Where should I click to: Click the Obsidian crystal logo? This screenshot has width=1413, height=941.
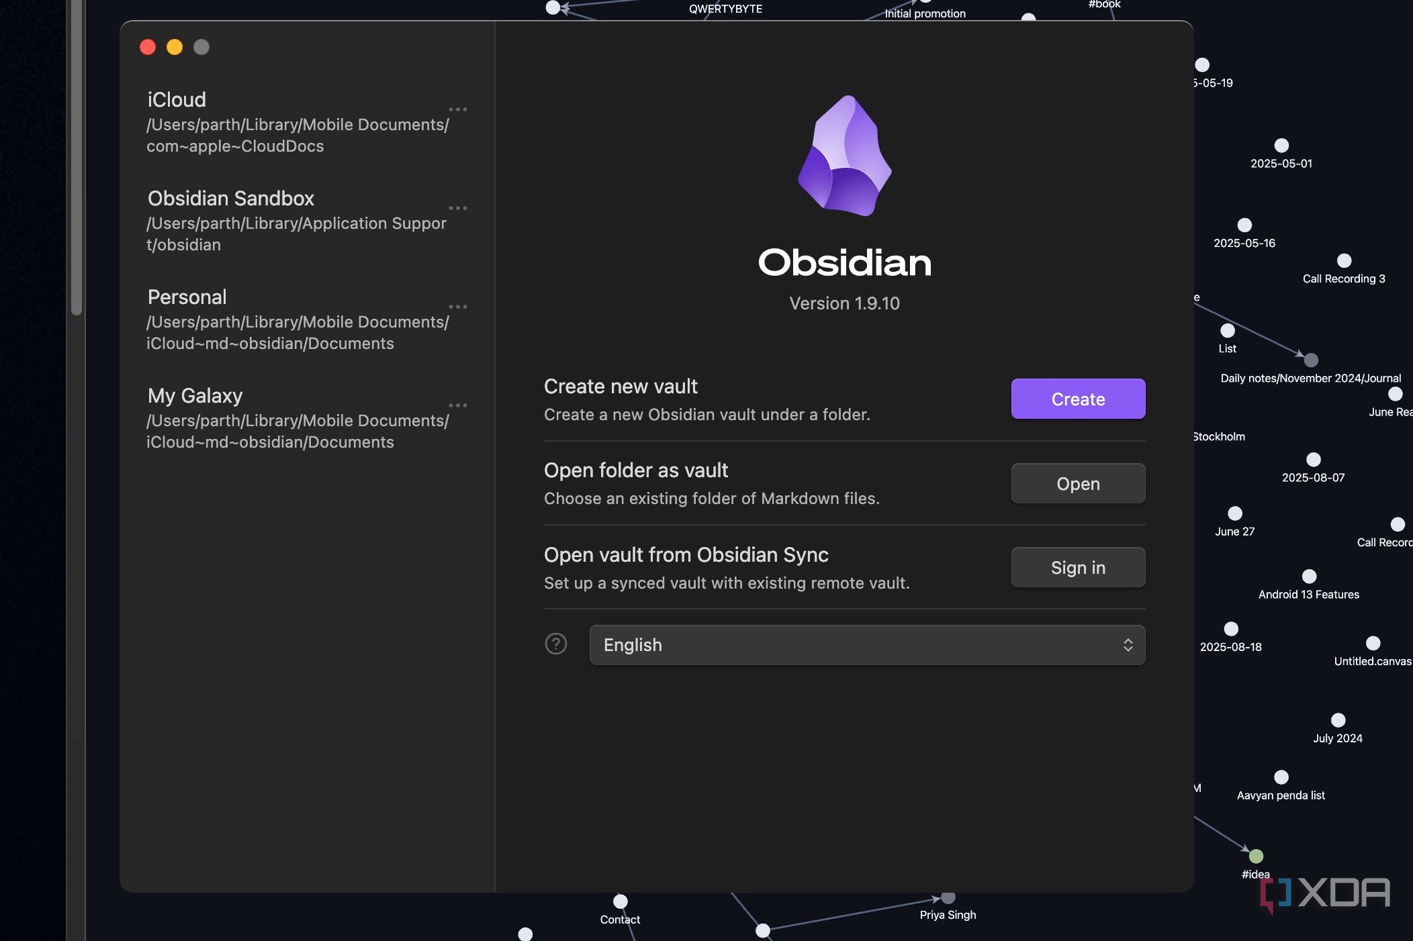pos(844,156)
